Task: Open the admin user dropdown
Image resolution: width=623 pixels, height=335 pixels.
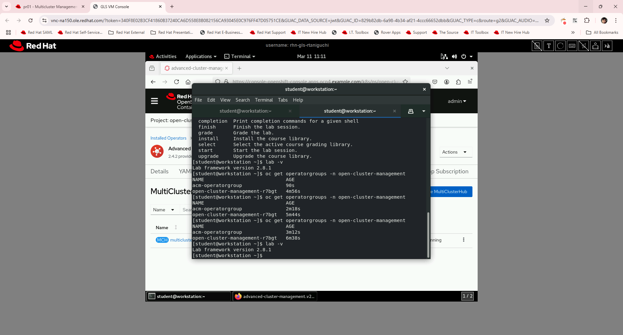Action: [457, 101]
